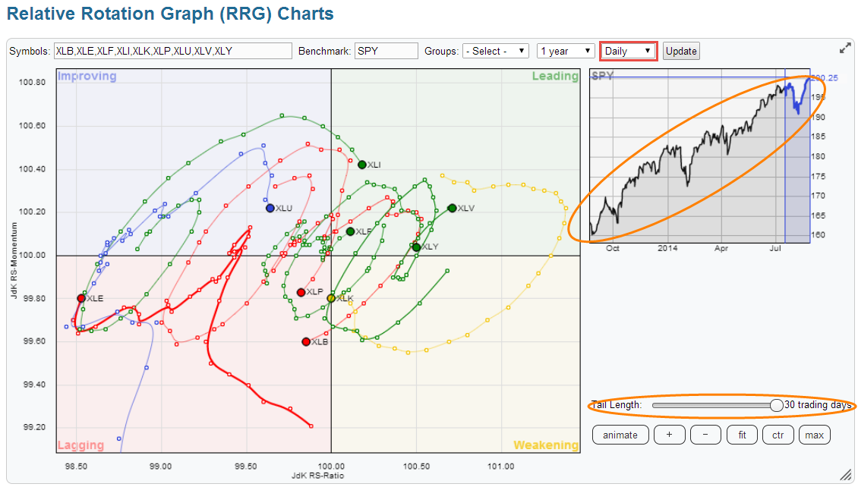Screen dimensions: 858x487
Task: Click the max button
Action: pyautogui.click(x=814, y=435)
